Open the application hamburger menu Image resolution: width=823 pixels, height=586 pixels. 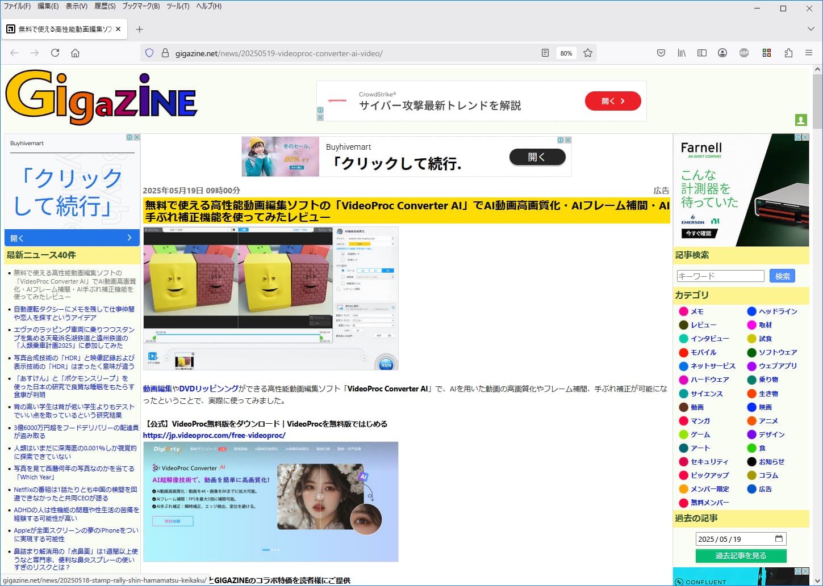click(x=809, y=53)
